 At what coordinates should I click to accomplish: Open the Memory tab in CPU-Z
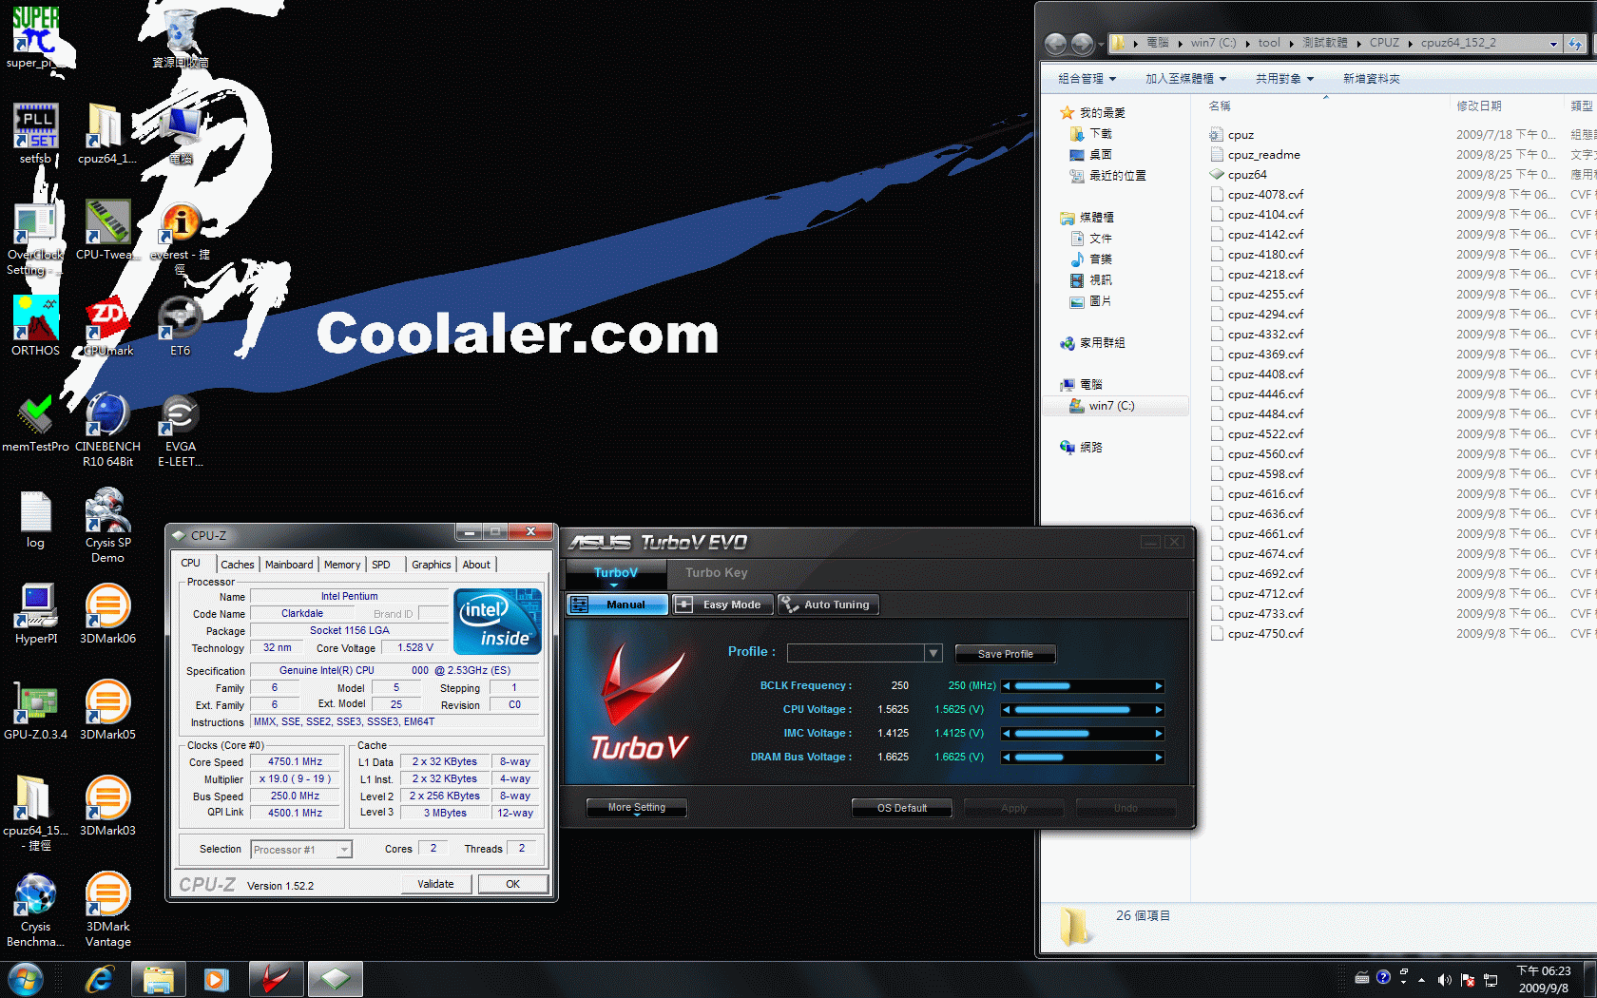pos(342,565)
